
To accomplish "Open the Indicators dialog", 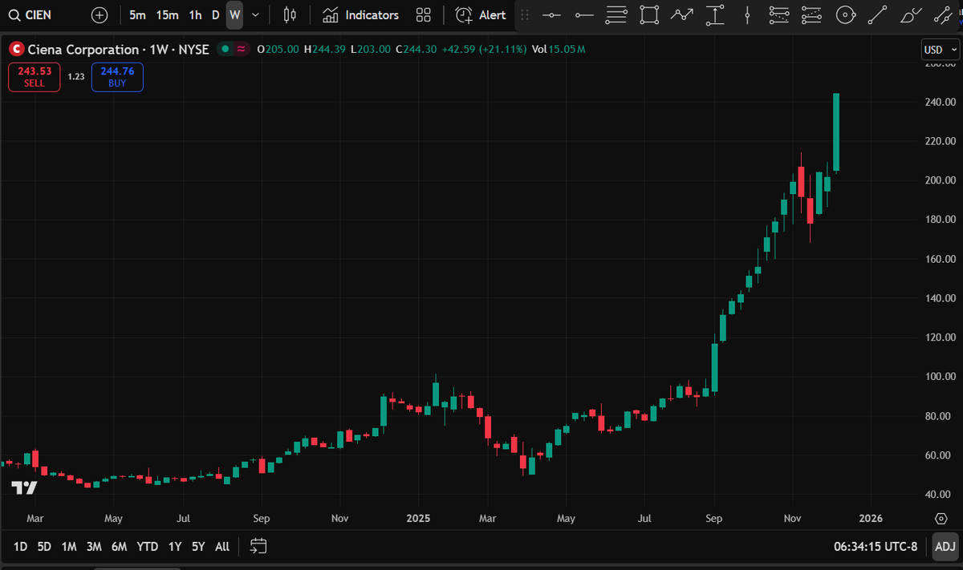I will pyautogui.click(x=360, y=14).
